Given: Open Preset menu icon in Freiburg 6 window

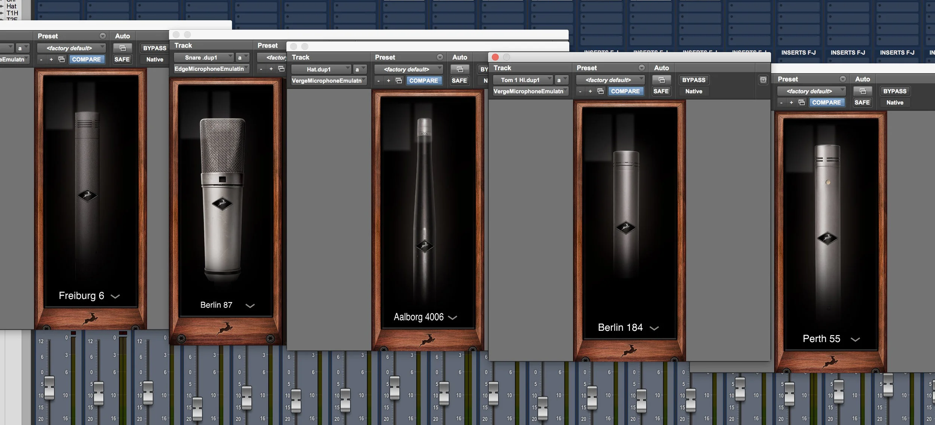Looking at the screenshot, I should coord(102,36).
